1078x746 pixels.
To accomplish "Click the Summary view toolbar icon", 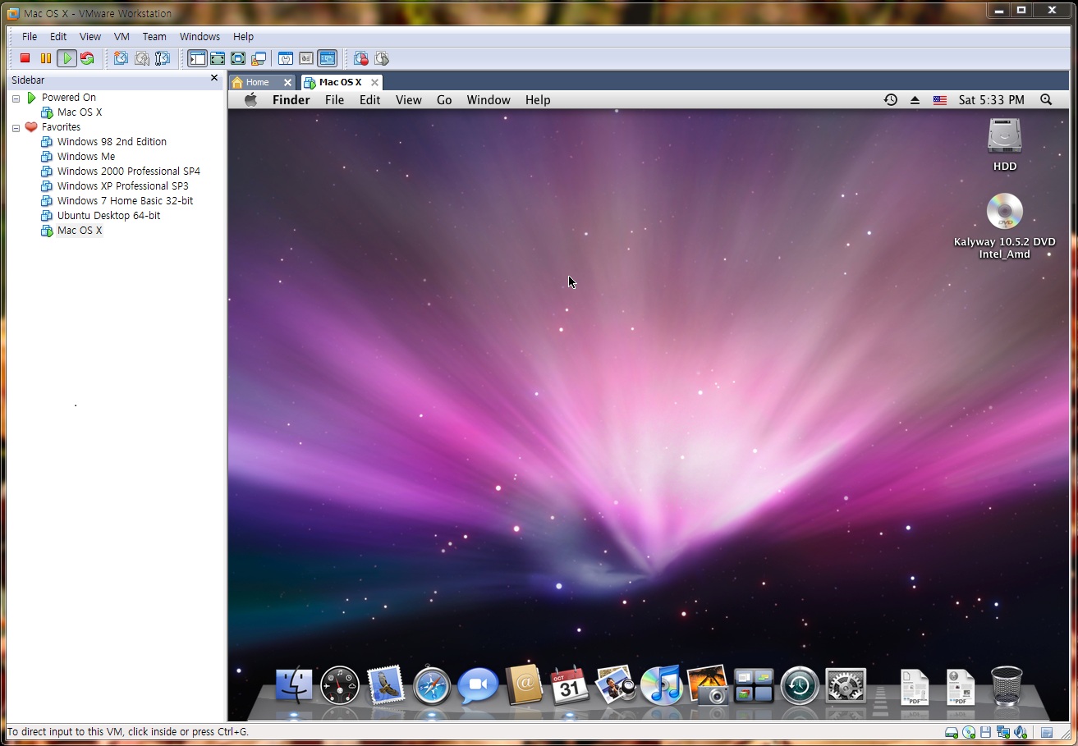I will [286, 58].
